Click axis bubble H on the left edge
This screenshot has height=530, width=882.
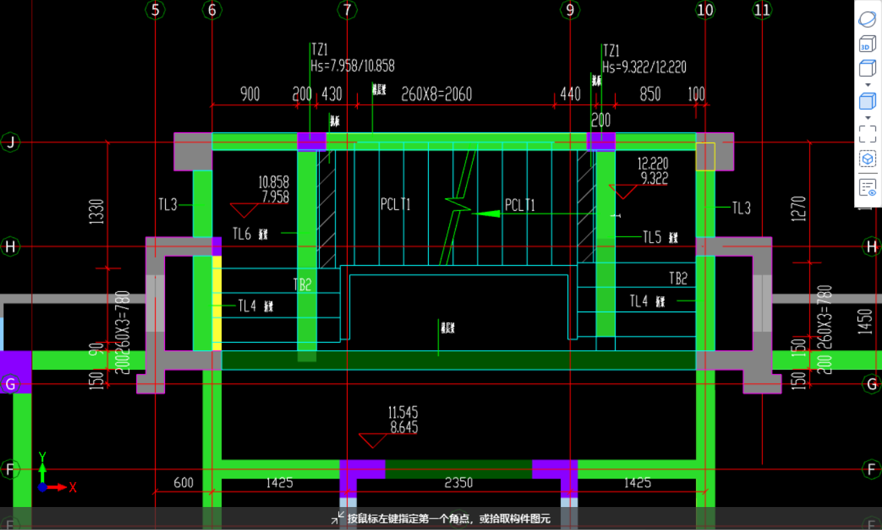(x=10, y=247)
